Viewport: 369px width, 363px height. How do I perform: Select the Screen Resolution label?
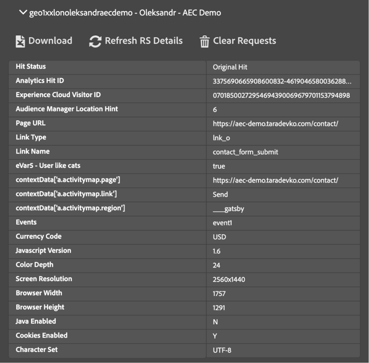coord(44,279)
